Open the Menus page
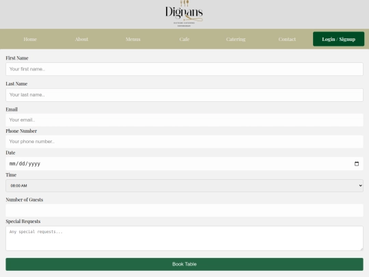 pos(133,39)
